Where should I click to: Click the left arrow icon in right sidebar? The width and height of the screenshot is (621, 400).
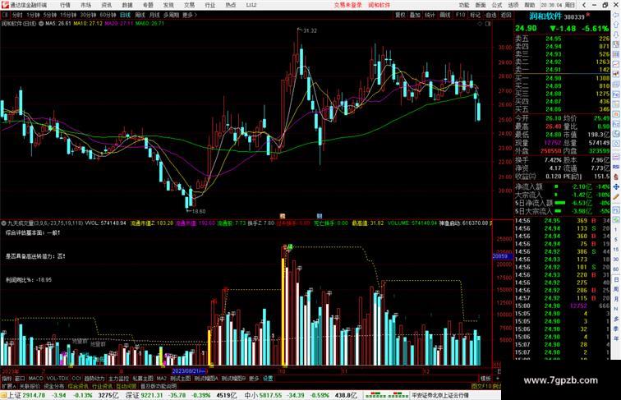(616, 15)
